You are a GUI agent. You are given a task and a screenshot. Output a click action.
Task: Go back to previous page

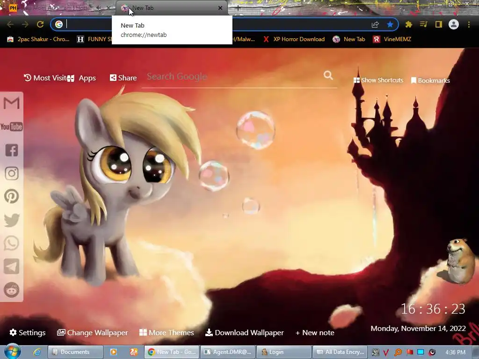10,24
